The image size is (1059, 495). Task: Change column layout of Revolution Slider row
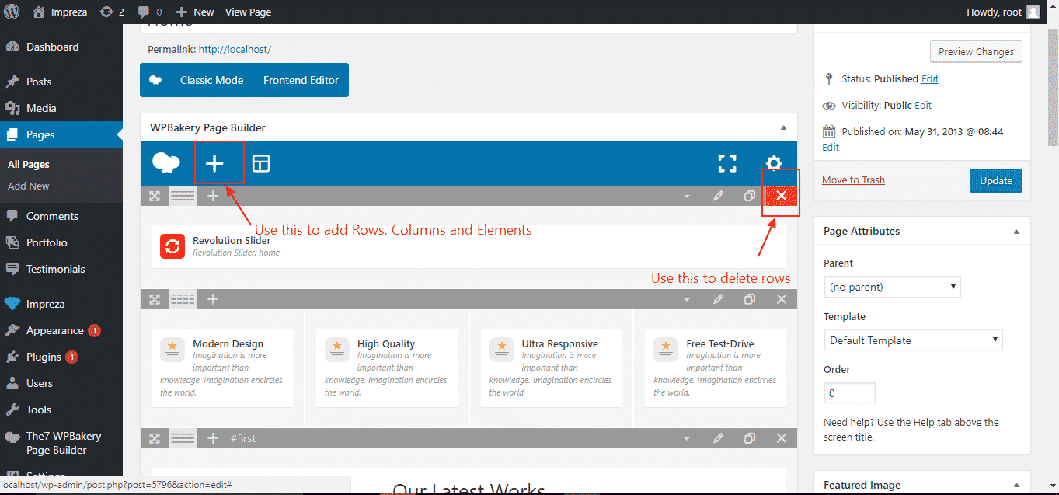[183, 196]
